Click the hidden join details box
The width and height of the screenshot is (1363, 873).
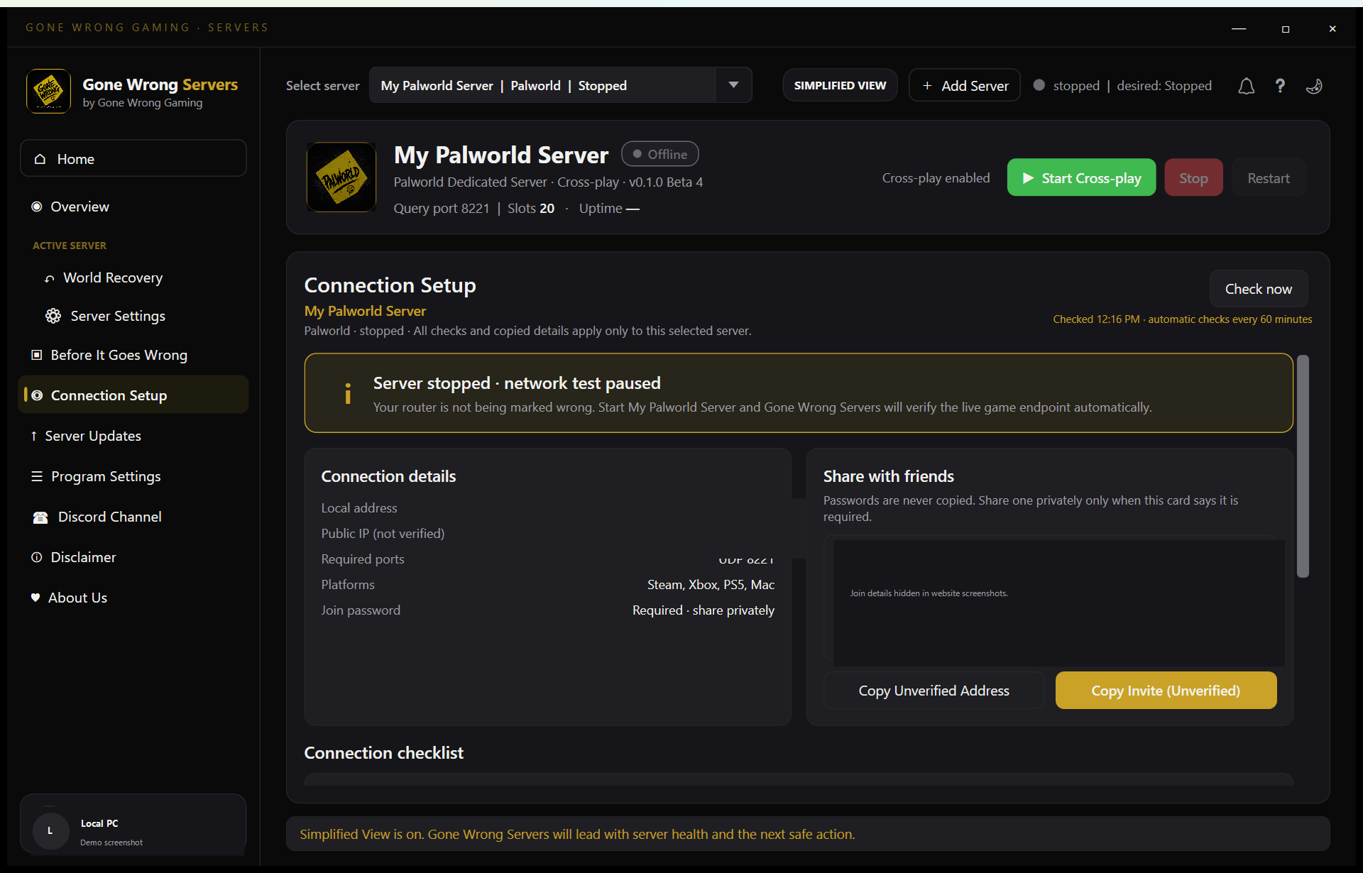1058,603
